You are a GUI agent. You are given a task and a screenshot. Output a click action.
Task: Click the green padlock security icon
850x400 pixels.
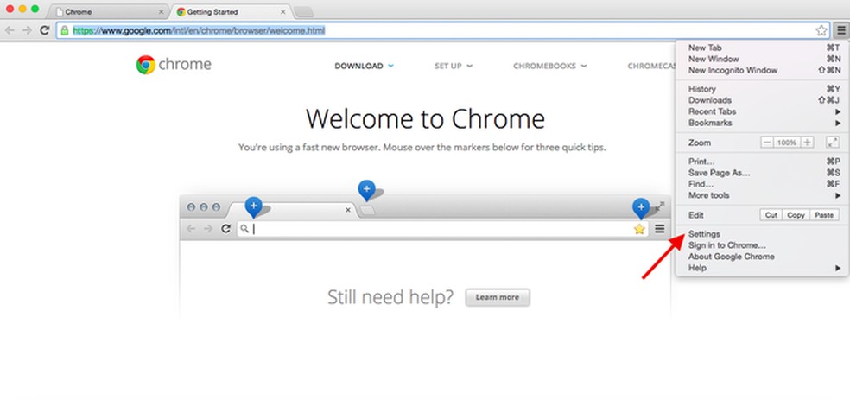[65, 30]
